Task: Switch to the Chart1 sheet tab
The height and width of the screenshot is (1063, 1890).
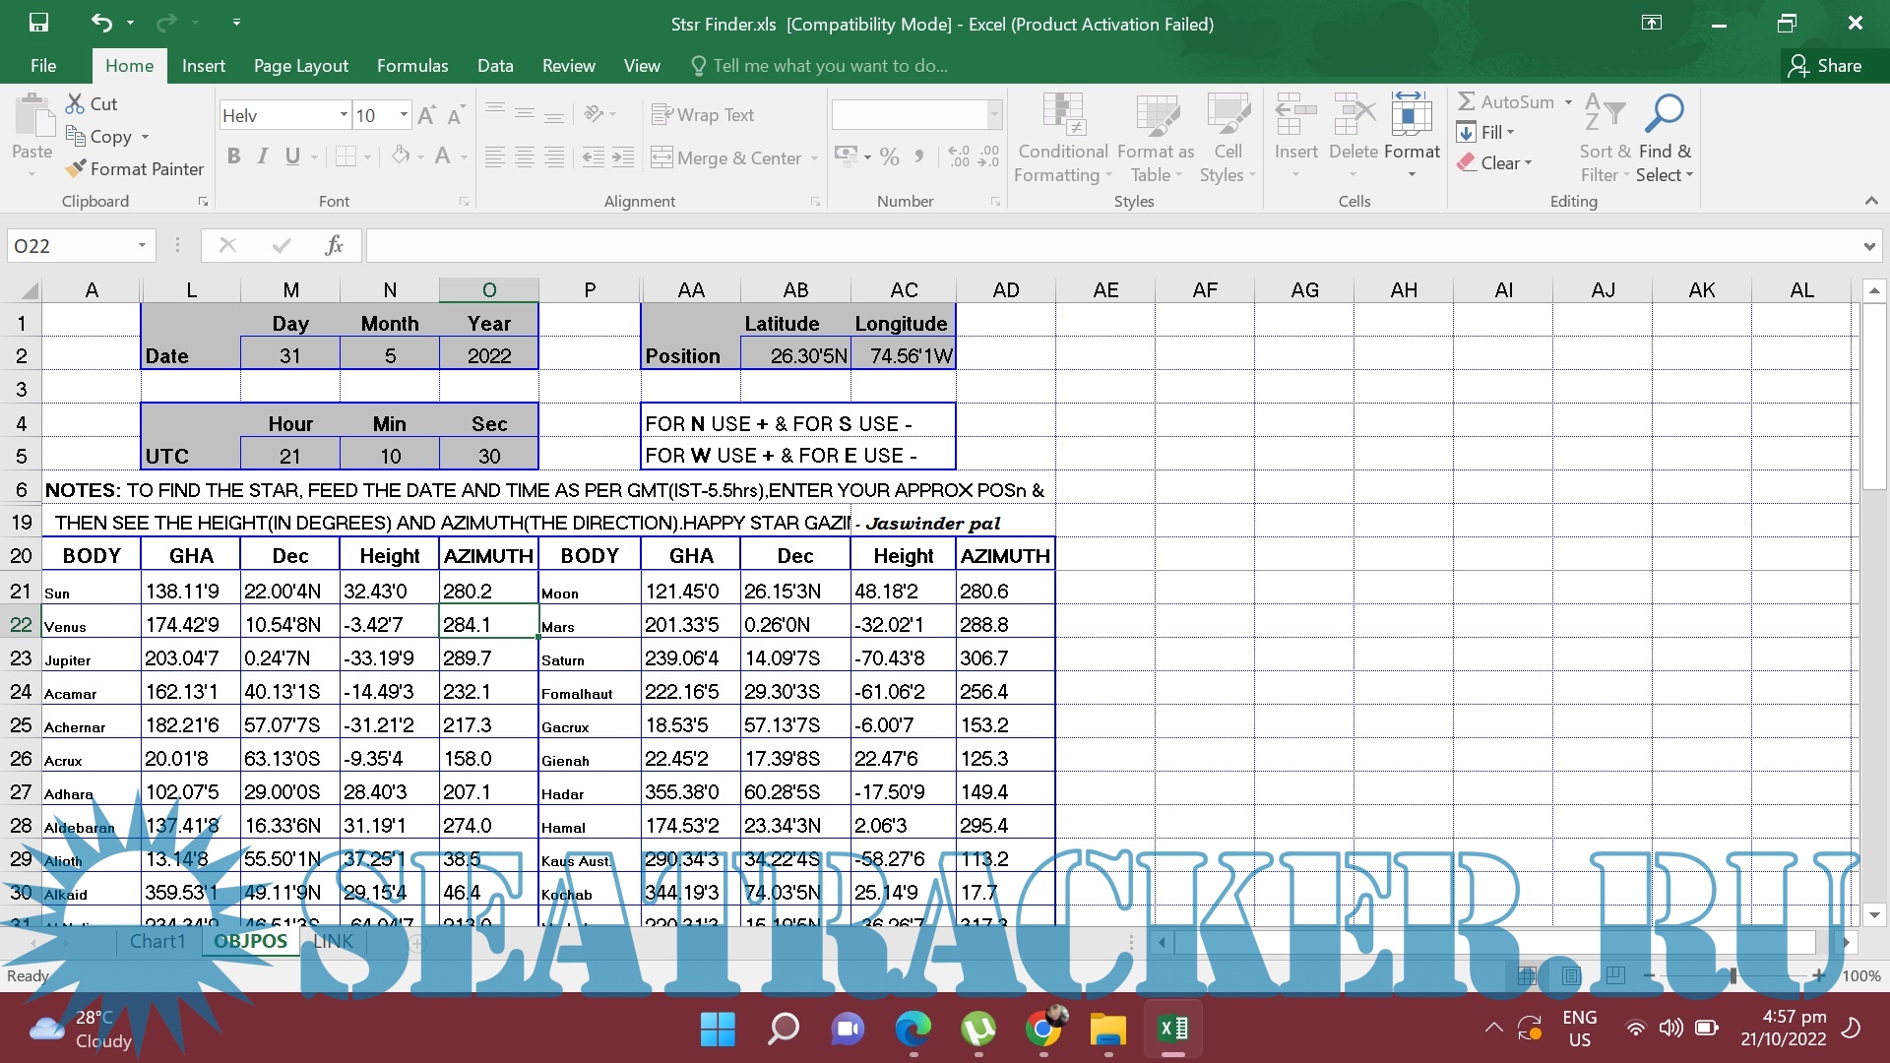Action: [157, 941]
